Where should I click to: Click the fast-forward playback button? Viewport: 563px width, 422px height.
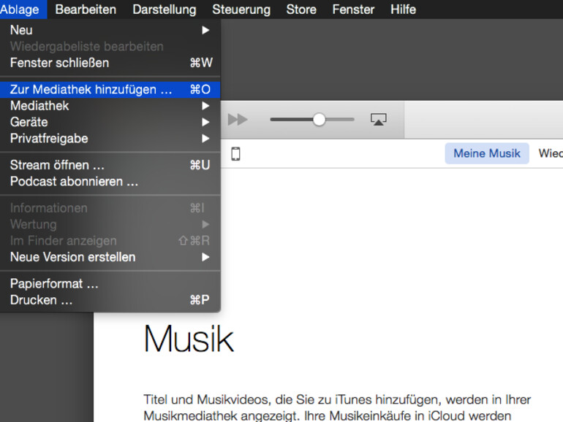[238, 120]
